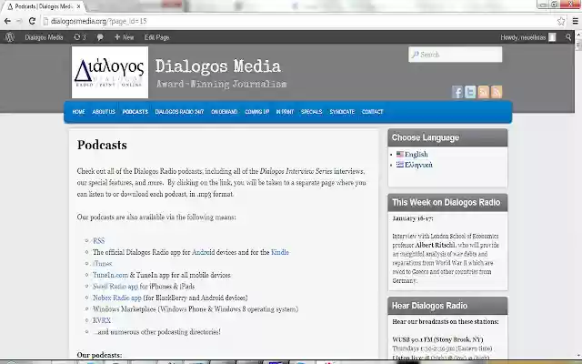Click user avatar next to Howdy
The height and width of the screenshot is (364, 582).
553,37
